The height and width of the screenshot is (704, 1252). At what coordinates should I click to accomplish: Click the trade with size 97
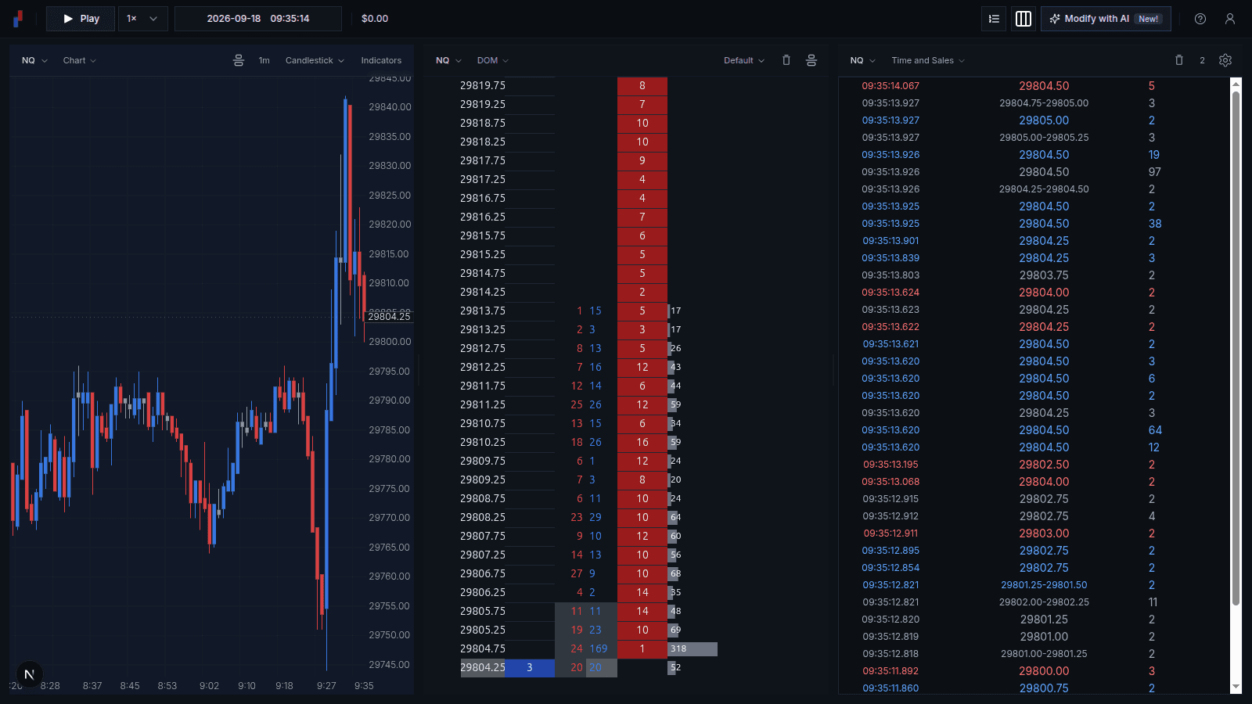point(1033,172)
